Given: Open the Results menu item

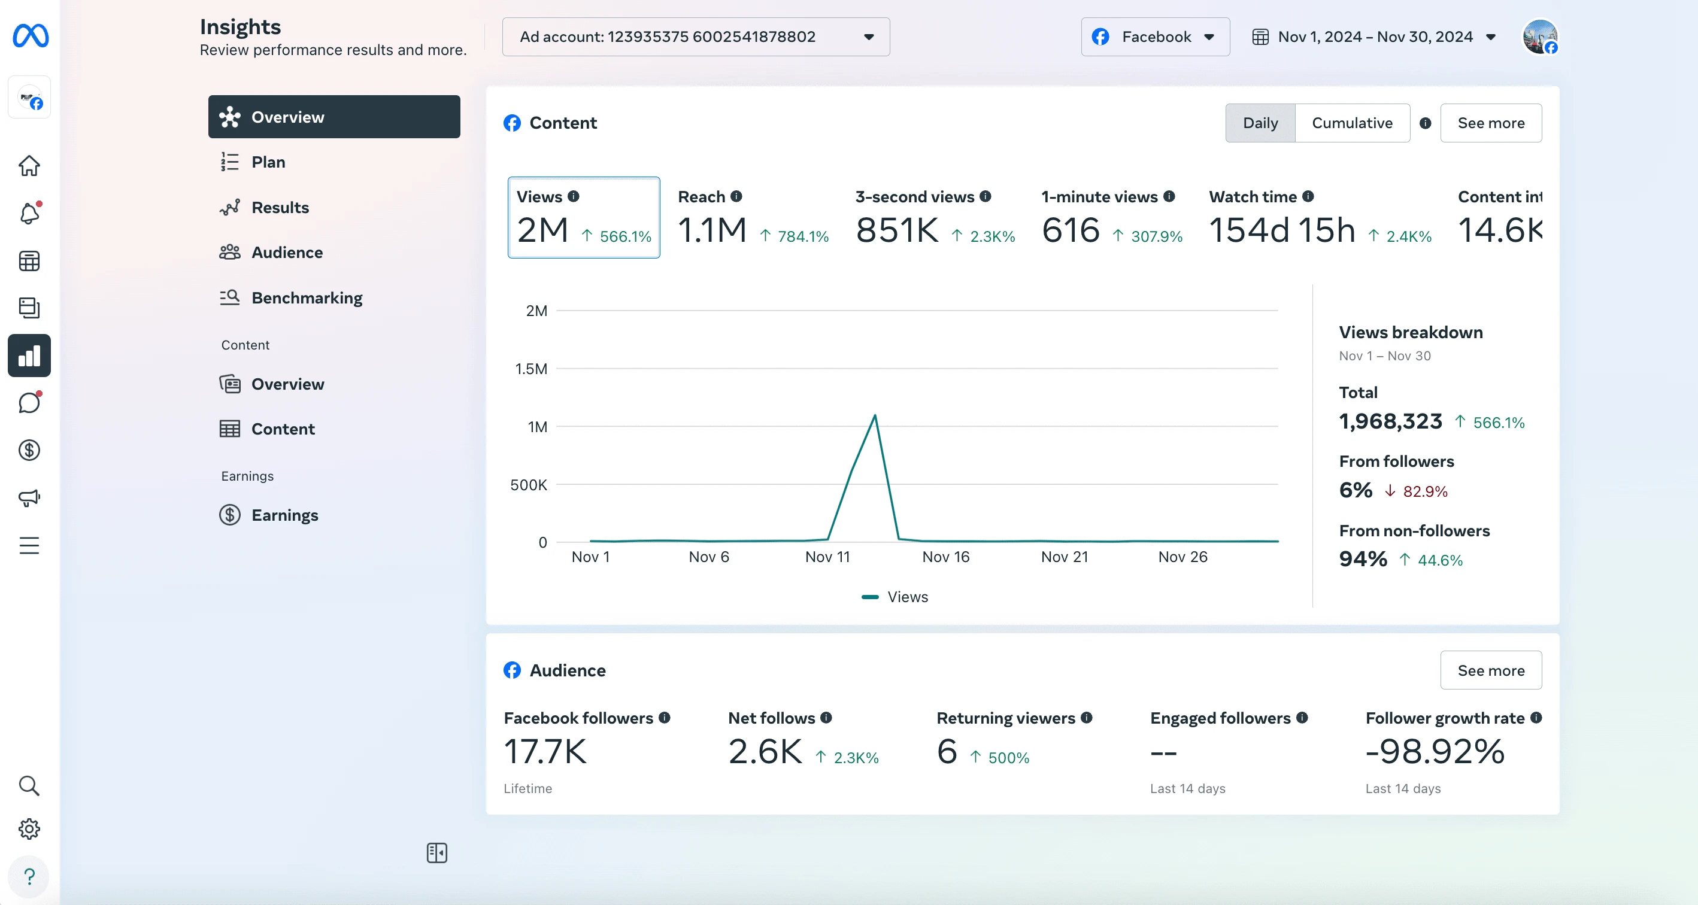Looking at the screenshot, I should (334, 208).
